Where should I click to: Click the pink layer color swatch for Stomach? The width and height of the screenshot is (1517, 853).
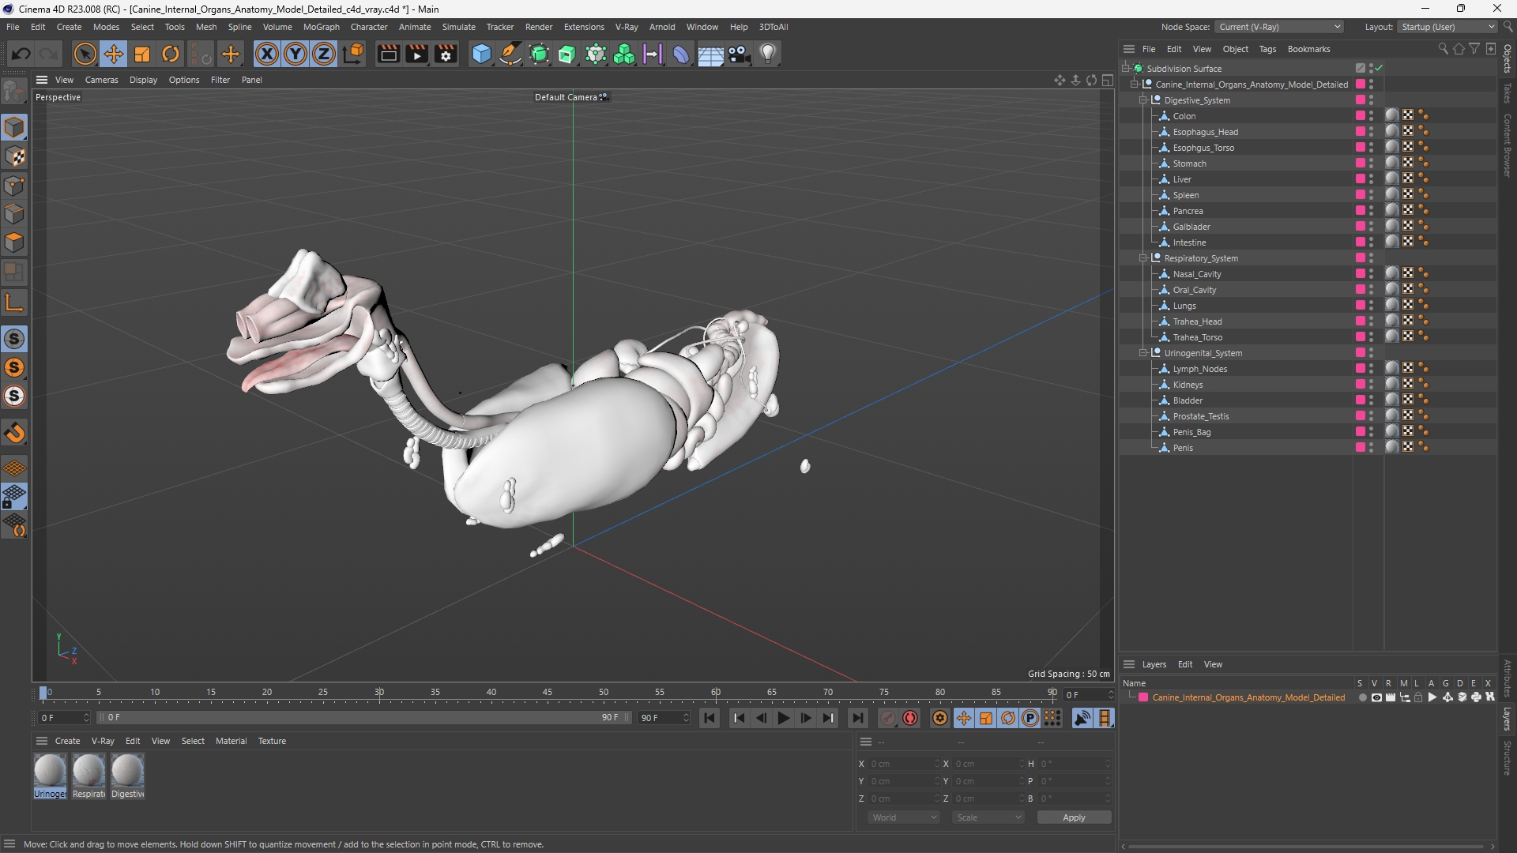pyautogui.click(x=1361, y=163)
